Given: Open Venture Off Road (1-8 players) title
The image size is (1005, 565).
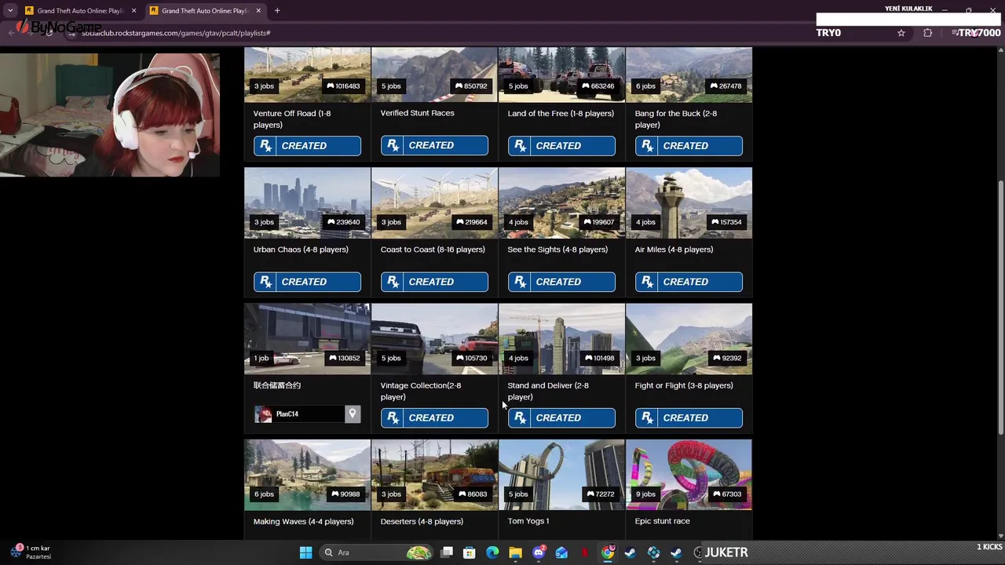Looking at the screenshot, I should (292, 119).
